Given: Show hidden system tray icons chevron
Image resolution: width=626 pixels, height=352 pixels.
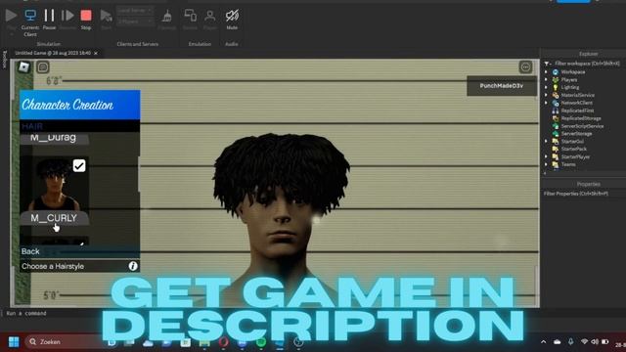Looking at the screenshot, I should 544,342.
